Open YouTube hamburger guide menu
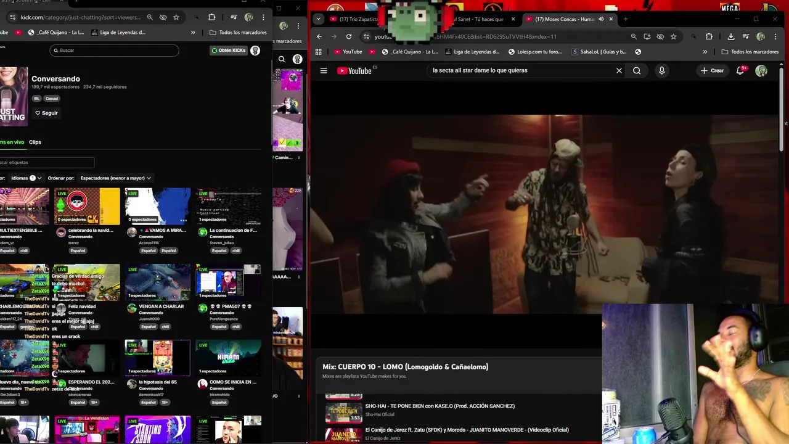Screen dimensions: 789x444 coord(324,70)
